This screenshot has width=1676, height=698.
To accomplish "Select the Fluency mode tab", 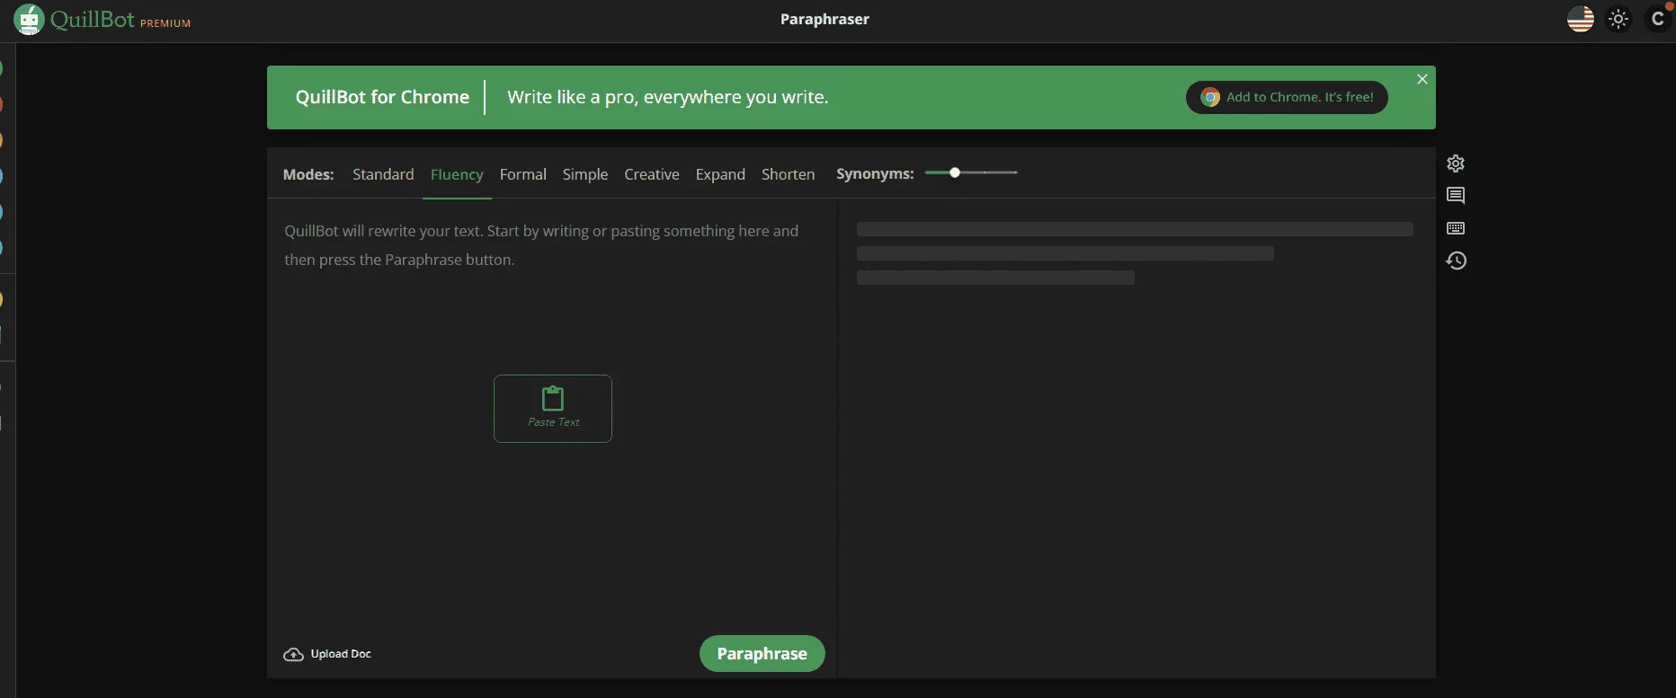I will point(457,175).
